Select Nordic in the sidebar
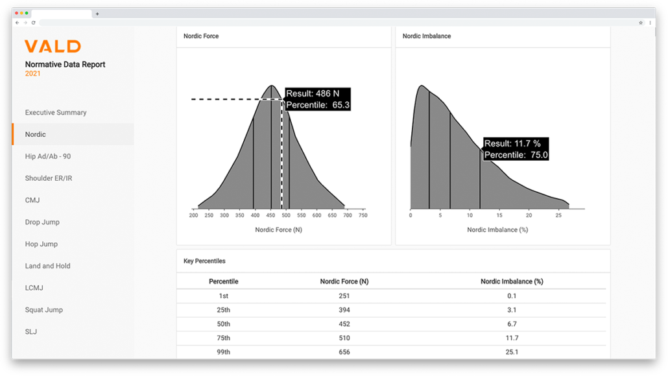The image size is (668, 376). pyautogui.click(x=73, y=134)
